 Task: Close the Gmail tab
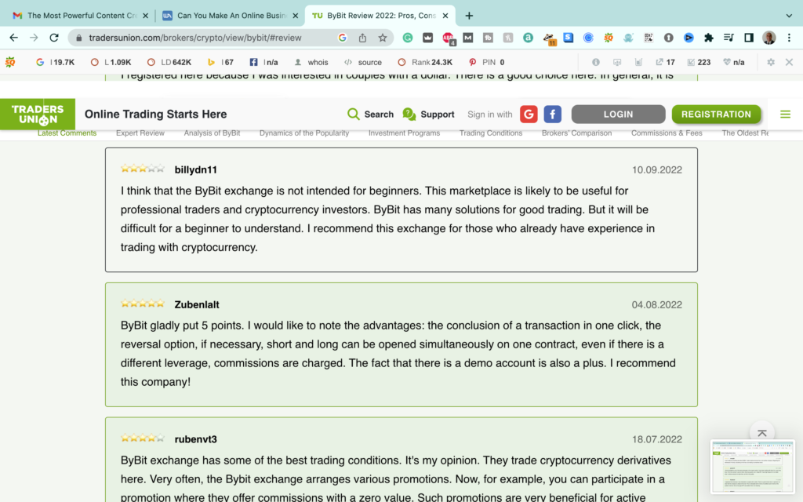coord(145,16)
